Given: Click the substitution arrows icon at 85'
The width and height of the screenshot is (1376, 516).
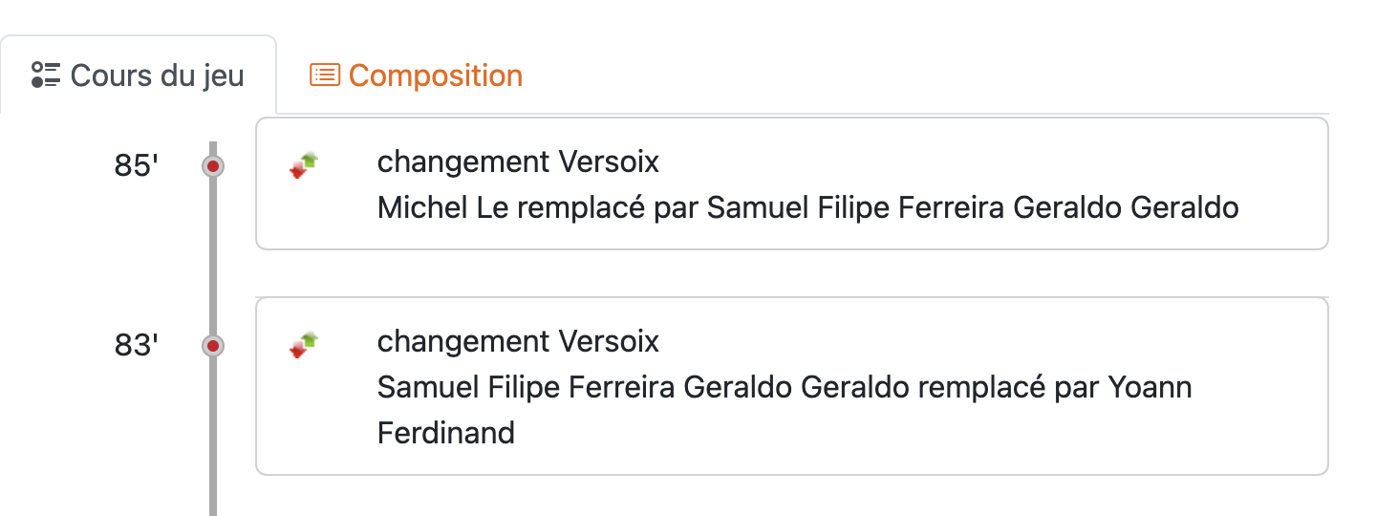Looking at the screenshot, I should tap(304, 165).
